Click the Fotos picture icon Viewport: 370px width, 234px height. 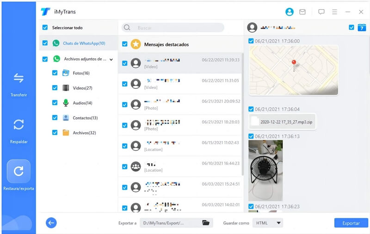(x=66, y=73)
